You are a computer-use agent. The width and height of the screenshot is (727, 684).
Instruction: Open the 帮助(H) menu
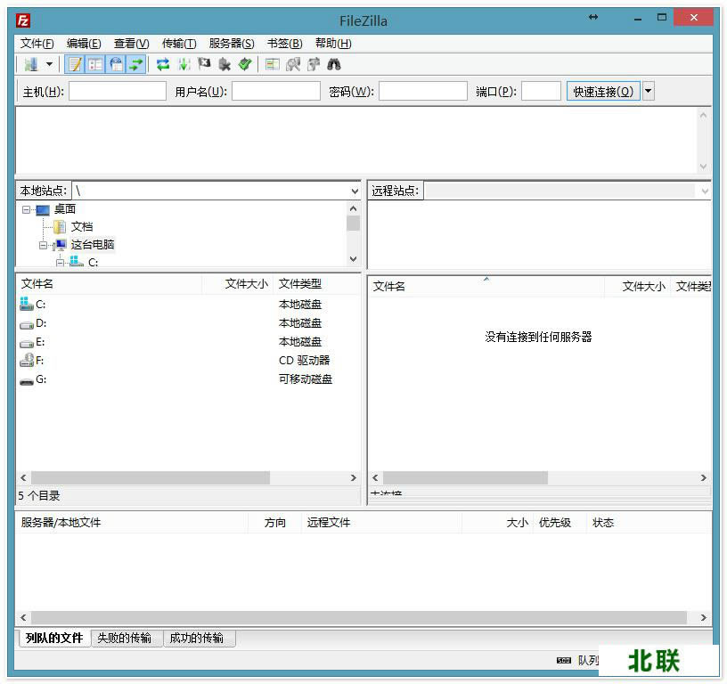[x=333, y=44]
